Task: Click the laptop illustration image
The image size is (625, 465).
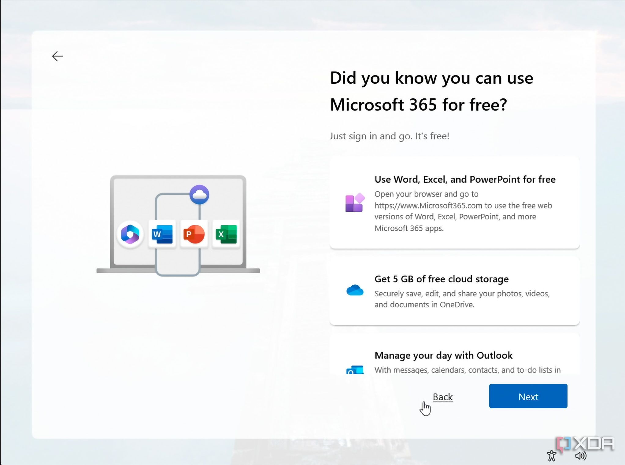Action: [178, 226]
